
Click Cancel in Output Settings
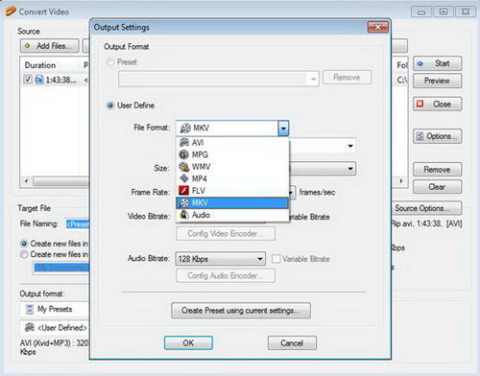[x=292, y=343]
